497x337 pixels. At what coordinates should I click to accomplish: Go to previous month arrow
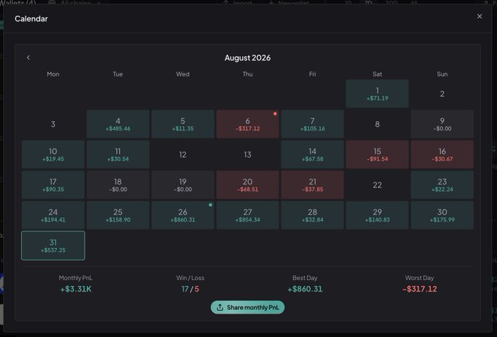tap(29, 58)
